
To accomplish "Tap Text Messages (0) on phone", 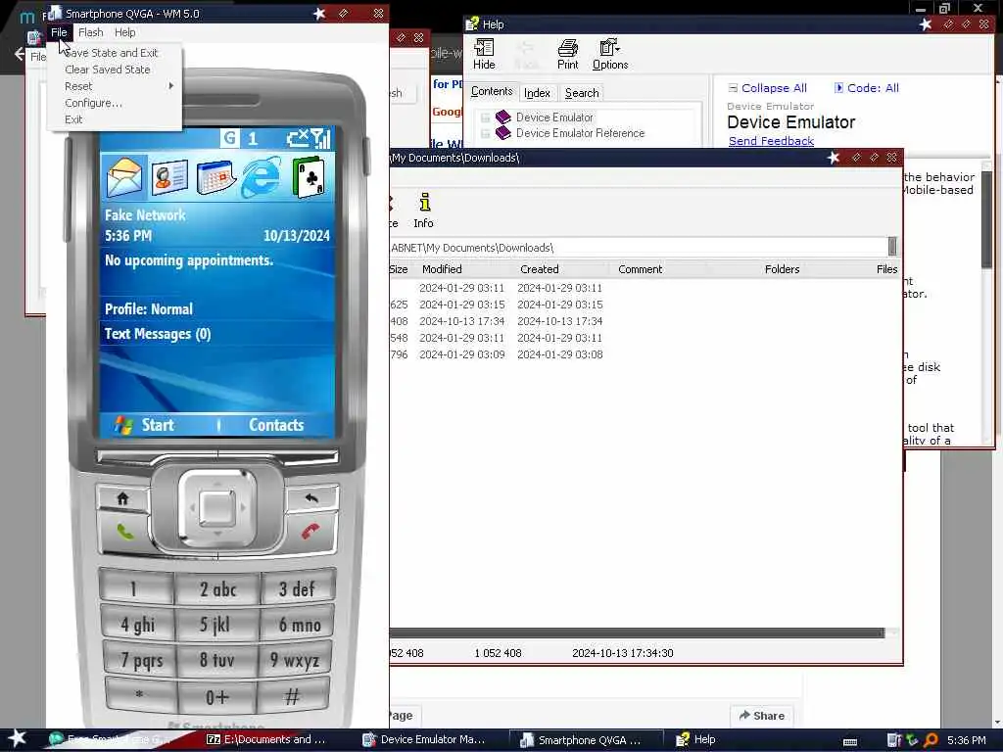I will pyautogui.click(x=158, y=334).
